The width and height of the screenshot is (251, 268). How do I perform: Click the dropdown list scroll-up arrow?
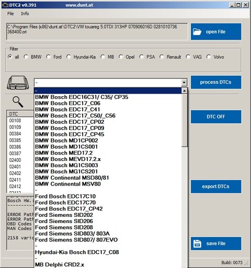coord(185,91)
